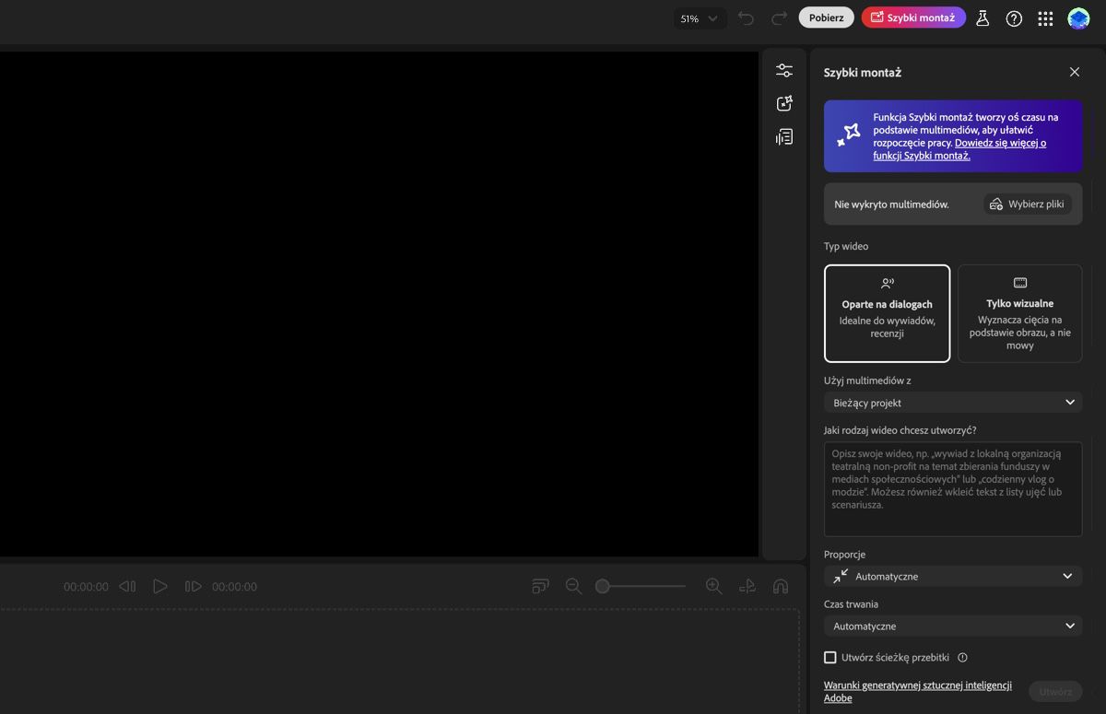The image size is (1106, 714).
Task: Open the labs beaker icon
Action: tap(982, 18)
